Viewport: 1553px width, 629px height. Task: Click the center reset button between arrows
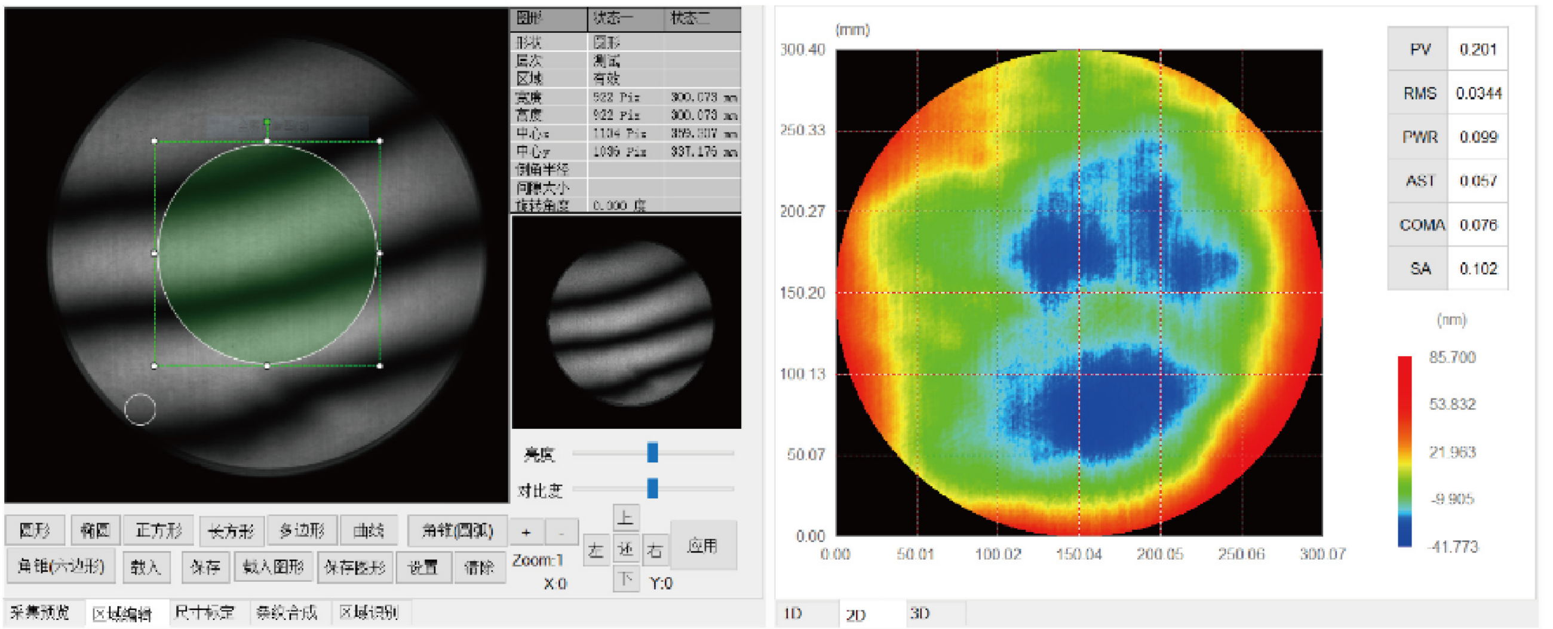pos(625,549)
